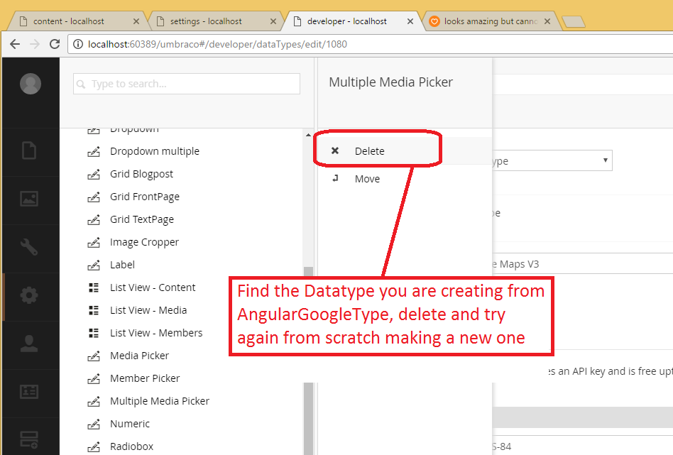Image resolution: width=673 pixels, height=455 pixels.
Task: Select Media Picker data type
Action: point(139,356)
